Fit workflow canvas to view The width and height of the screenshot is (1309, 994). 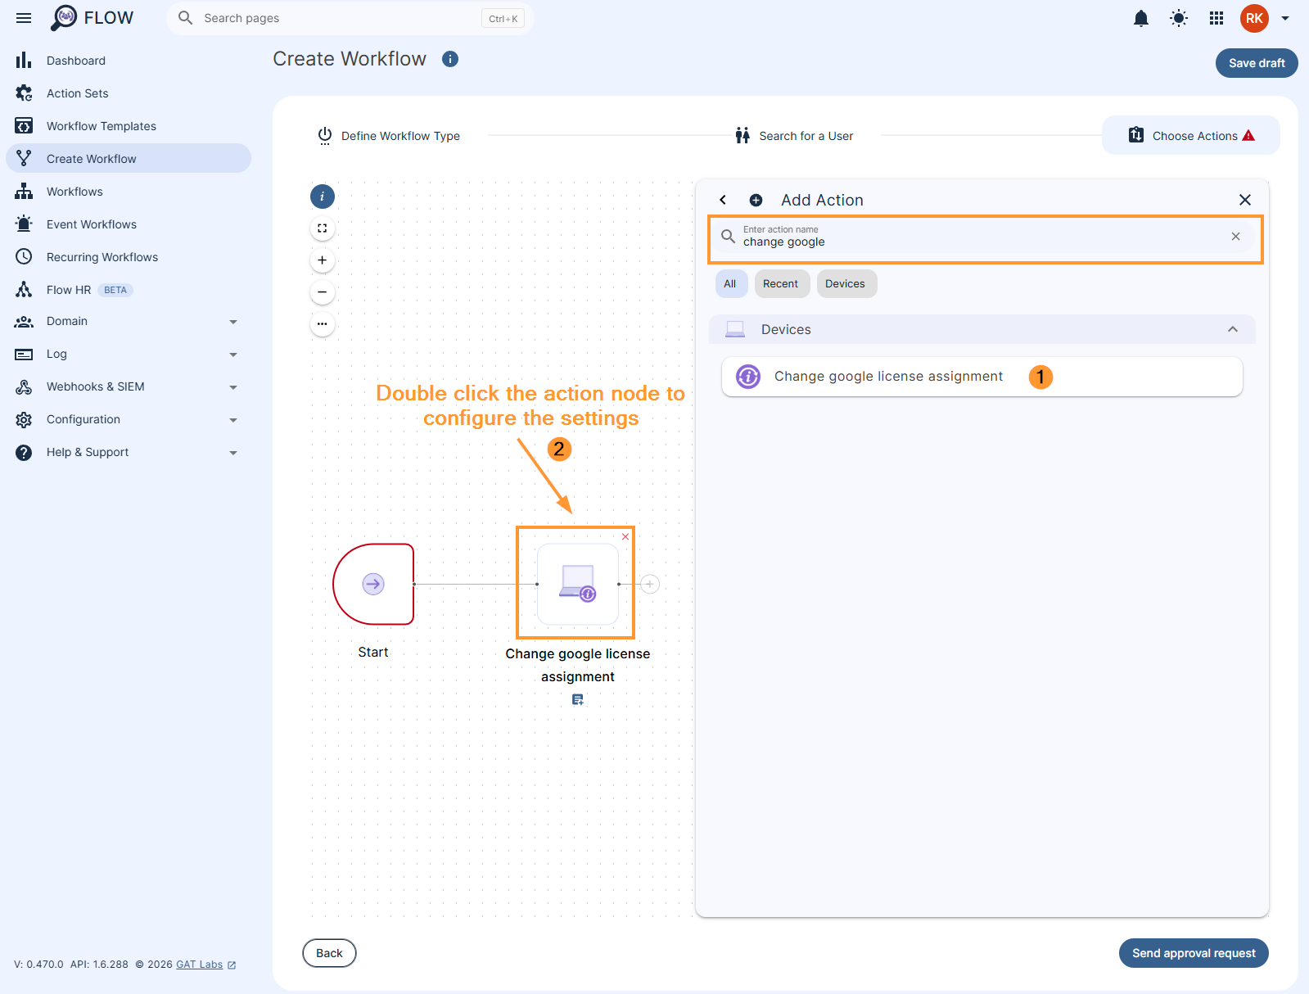(323, 228)
